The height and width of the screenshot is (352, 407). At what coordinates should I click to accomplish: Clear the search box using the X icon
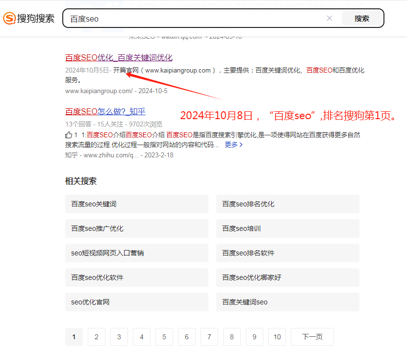[329, 19]
